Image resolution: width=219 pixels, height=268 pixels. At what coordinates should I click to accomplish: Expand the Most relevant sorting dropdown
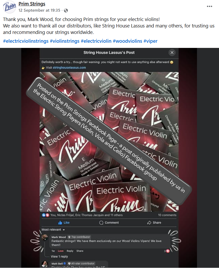(x=53, y=229)
